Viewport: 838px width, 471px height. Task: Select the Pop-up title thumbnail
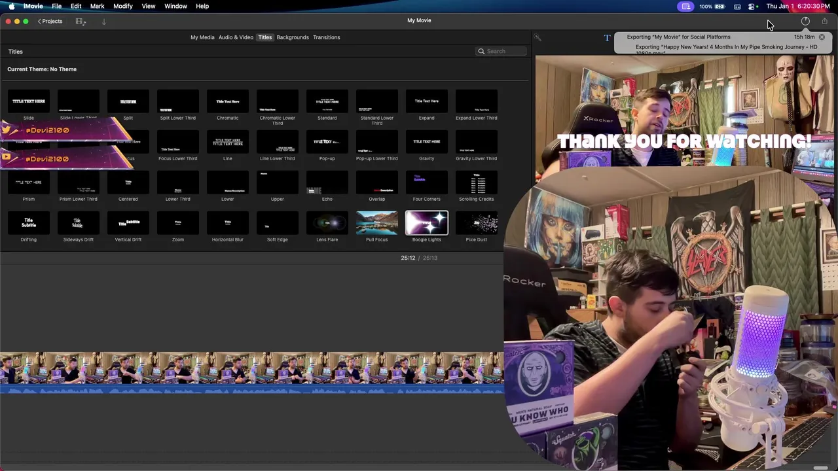[x=327, y=142]
